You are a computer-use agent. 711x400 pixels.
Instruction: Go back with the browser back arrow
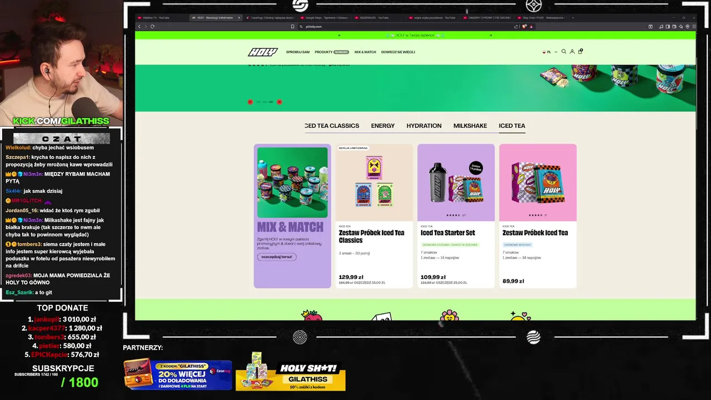[x=139, y=27]
